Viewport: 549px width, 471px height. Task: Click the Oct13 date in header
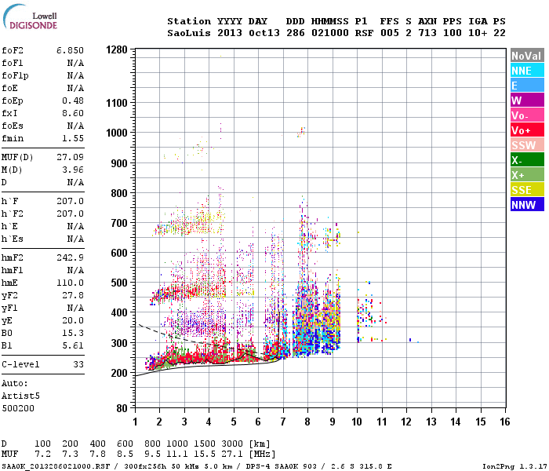click(x=264, y=33)
